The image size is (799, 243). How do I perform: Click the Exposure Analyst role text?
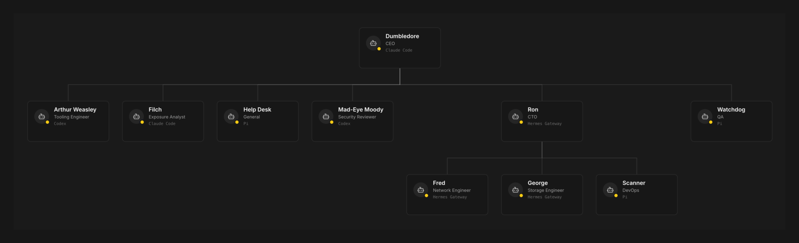point(167,117)
